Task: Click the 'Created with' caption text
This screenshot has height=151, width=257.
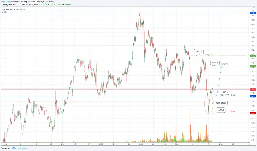Action: pyautogui.click(x=6, y=148)
